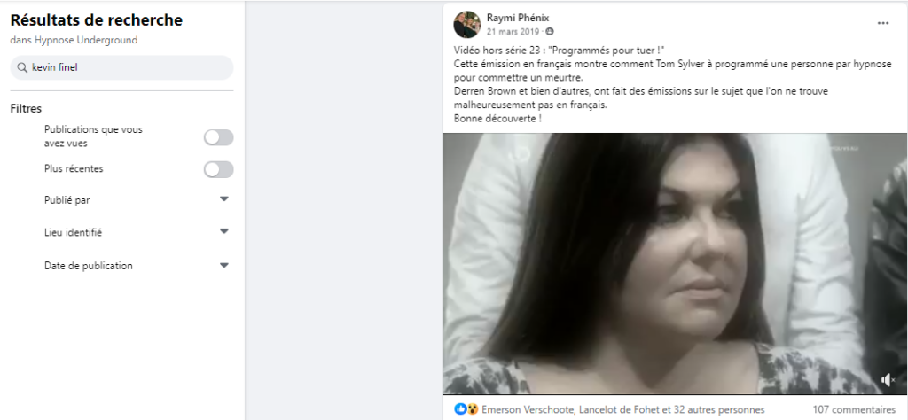Click the wow reaction emoji icon
The width and height of the screenshot is (908, 420).
pos(473,409)
